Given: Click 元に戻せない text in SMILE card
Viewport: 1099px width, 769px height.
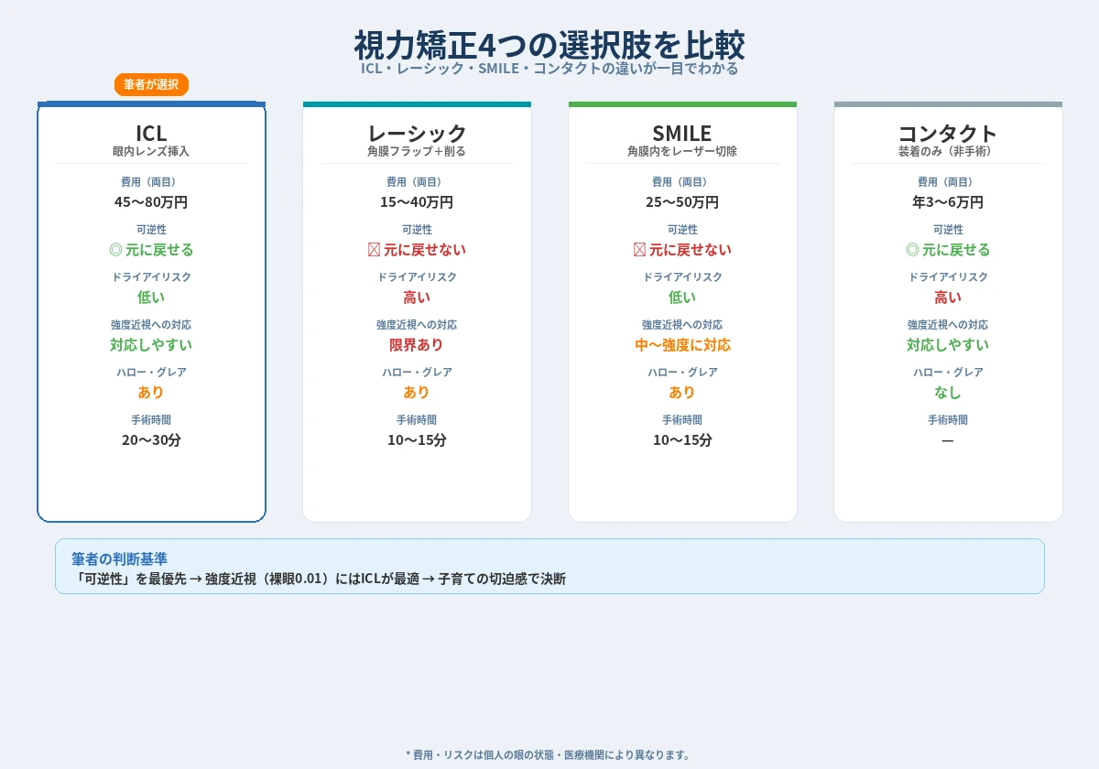Looking at the screenshot, I should [x=691, y=250].
